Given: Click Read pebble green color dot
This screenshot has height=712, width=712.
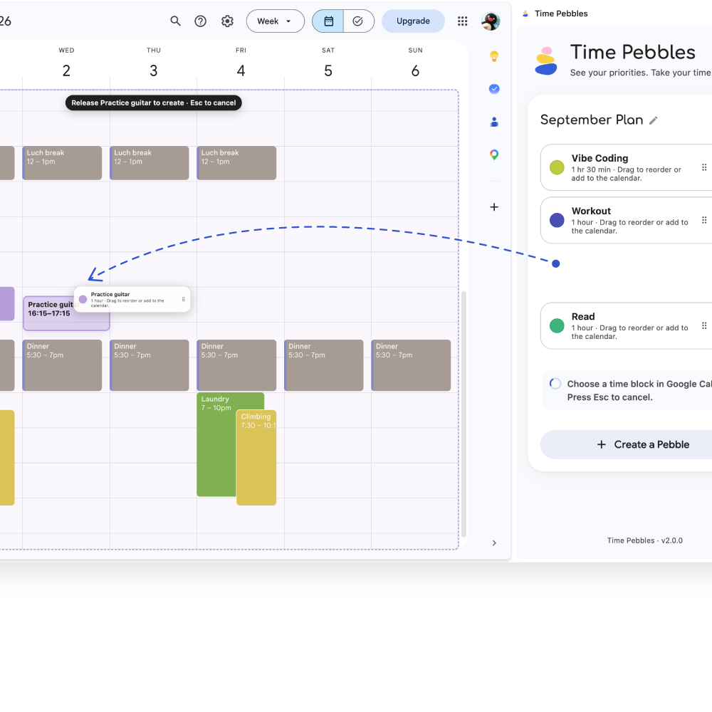Looking at the screenshot, I should [x=557, y=325].
